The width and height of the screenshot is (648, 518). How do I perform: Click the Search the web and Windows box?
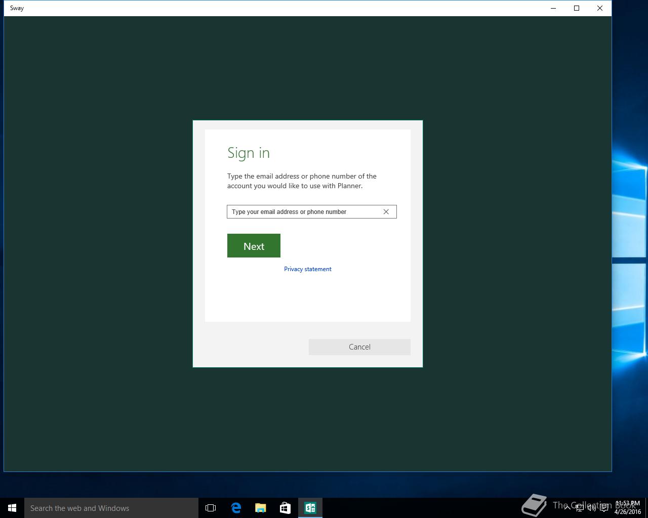coord(111,508)
